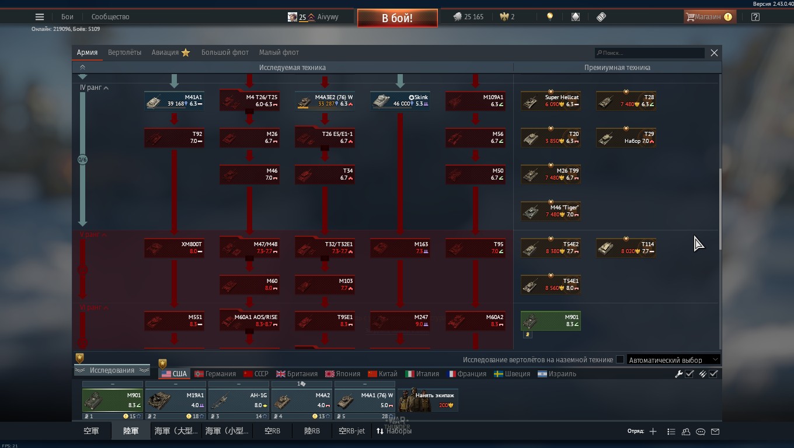Open the Магазин store
The image size is (794, 448).
coord(709,17)
